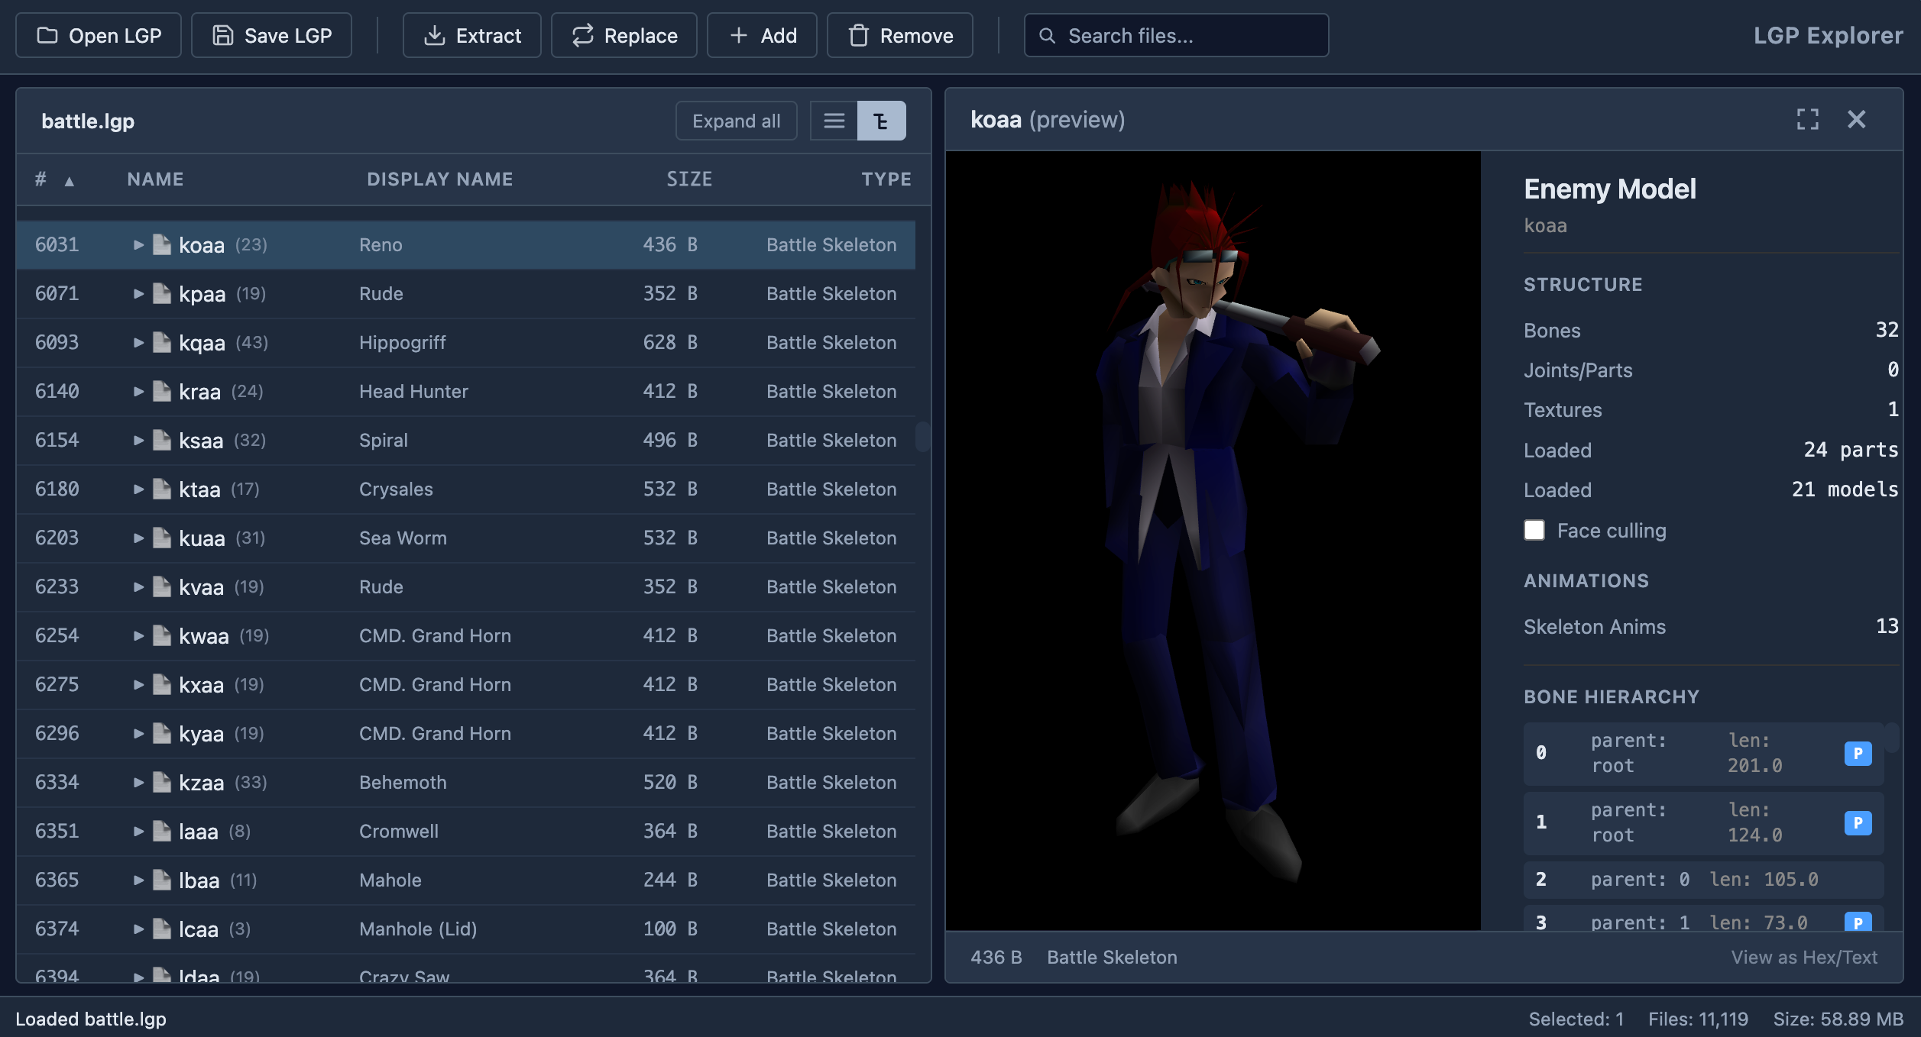Select the kyaa CMD. Grand Horn row
Viewport: 1921px width, 1037px height.
click(465, 733)
